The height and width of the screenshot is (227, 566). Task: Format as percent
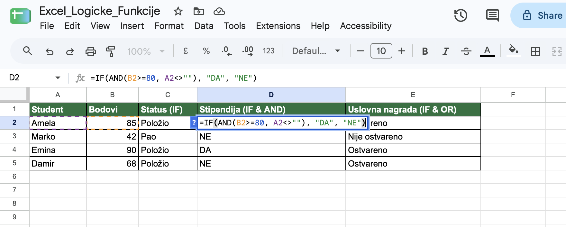206,51
